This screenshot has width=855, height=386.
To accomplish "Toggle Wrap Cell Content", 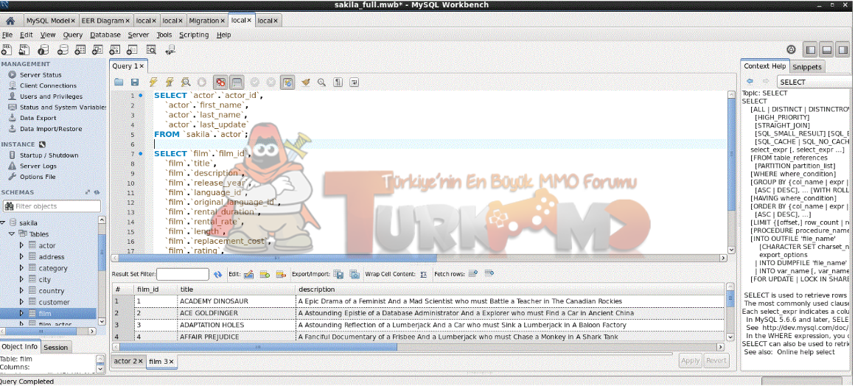I will tap(423, 274).
